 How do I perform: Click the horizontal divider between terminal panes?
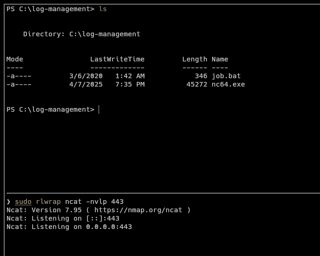coord(160,192)
